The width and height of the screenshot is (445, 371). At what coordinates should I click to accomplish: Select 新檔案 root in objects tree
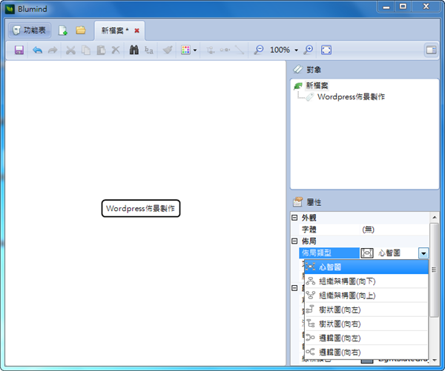coord(317,85)
